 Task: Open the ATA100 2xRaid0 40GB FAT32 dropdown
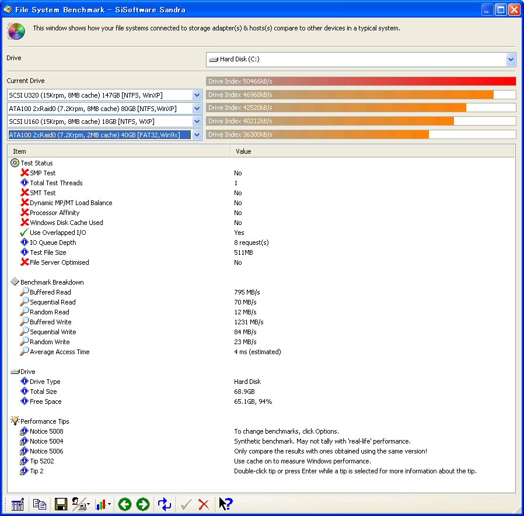[104, 135]
